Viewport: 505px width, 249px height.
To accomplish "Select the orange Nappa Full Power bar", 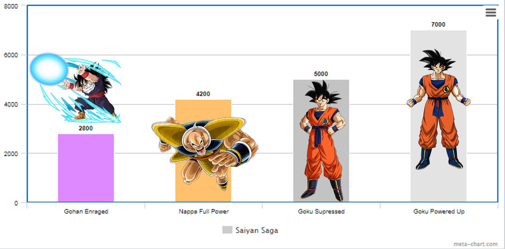I will [x=203, y=151].
